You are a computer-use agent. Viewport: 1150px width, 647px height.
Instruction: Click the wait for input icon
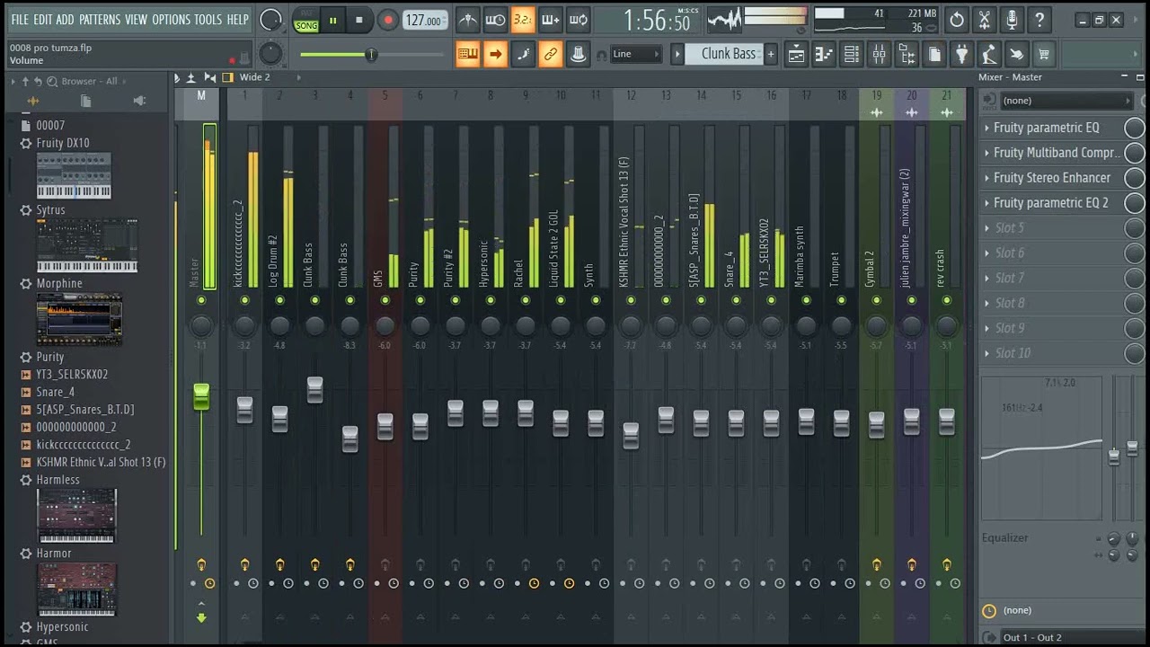point(495,19)
